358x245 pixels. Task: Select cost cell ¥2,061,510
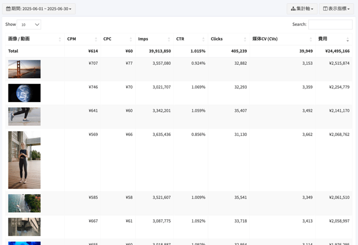pos(339,197)
